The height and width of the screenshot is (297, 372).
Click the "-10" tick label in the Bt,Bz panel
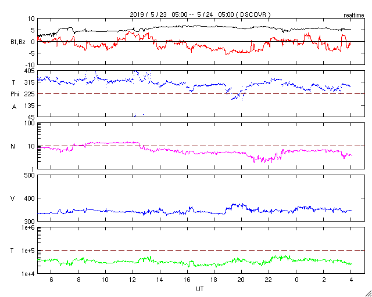(x=30, y=64)
